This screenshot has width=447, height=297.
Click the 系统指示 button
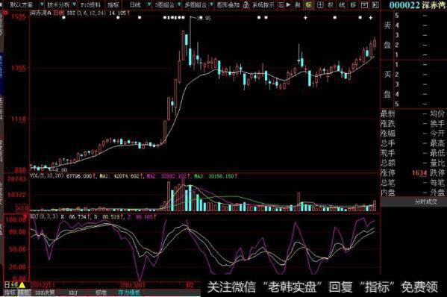point(263,4)
